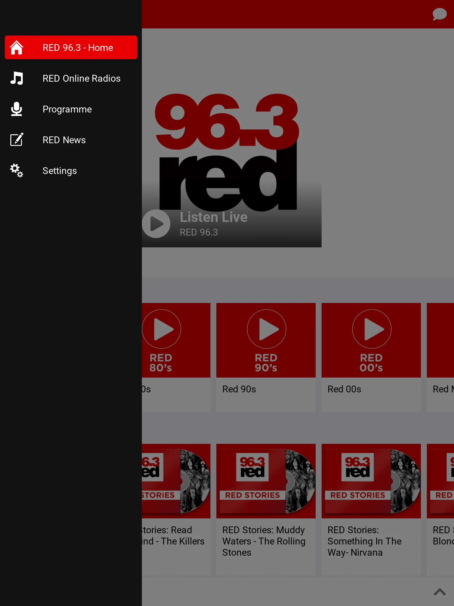Screen dimensions: 454x606
Task: Click the RED 96.3 subtitle under Listen Live
Action: tap(199, 232)
